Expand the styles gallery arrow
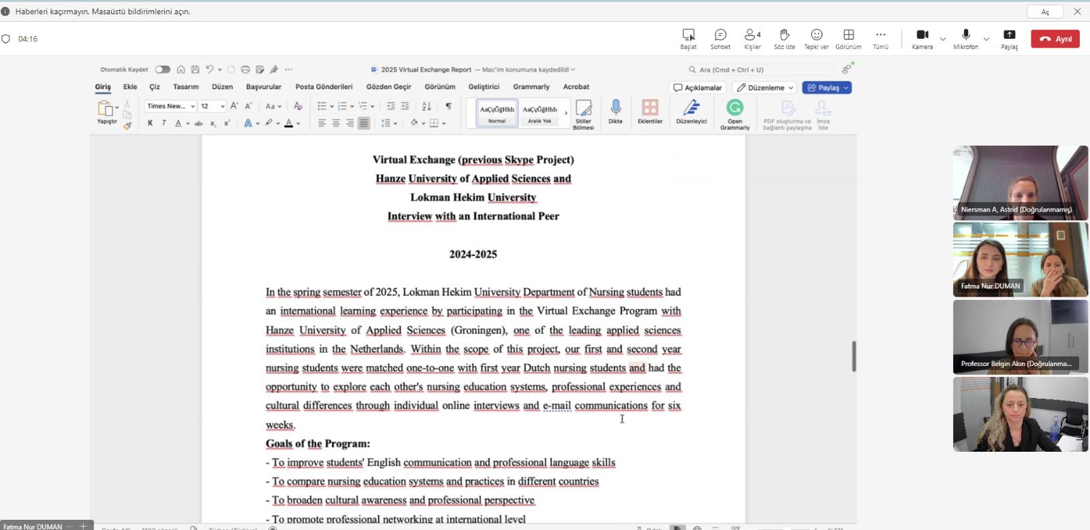The image size is (1090, 530). click(565, 113)
